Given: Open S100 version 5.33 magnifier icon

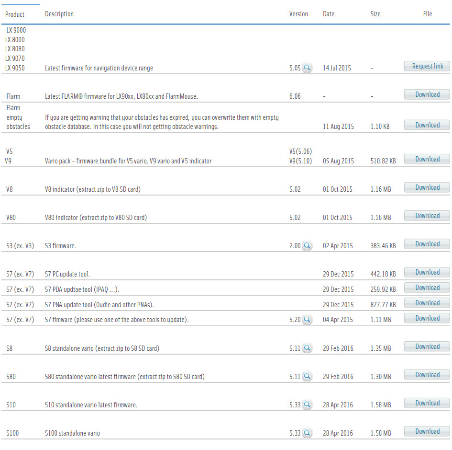Looking at the screenshot, I should click(x=307, y=433).
